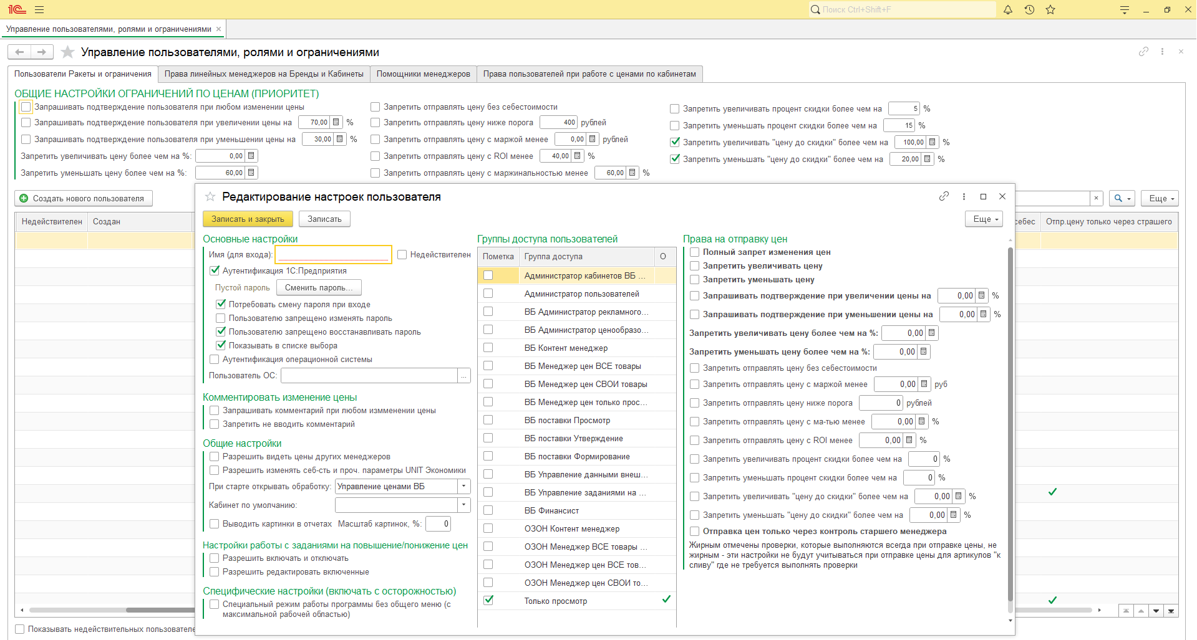
Task: Open calculator for dialog's margin less than field
Action: pyautogui.click(x=924, y=384)
